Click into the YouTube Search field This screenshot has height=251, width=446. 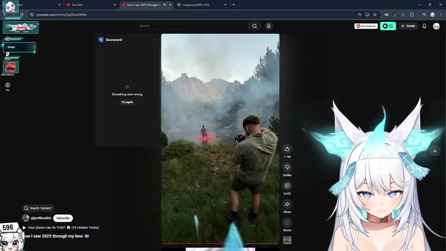(x=192, y=26)
